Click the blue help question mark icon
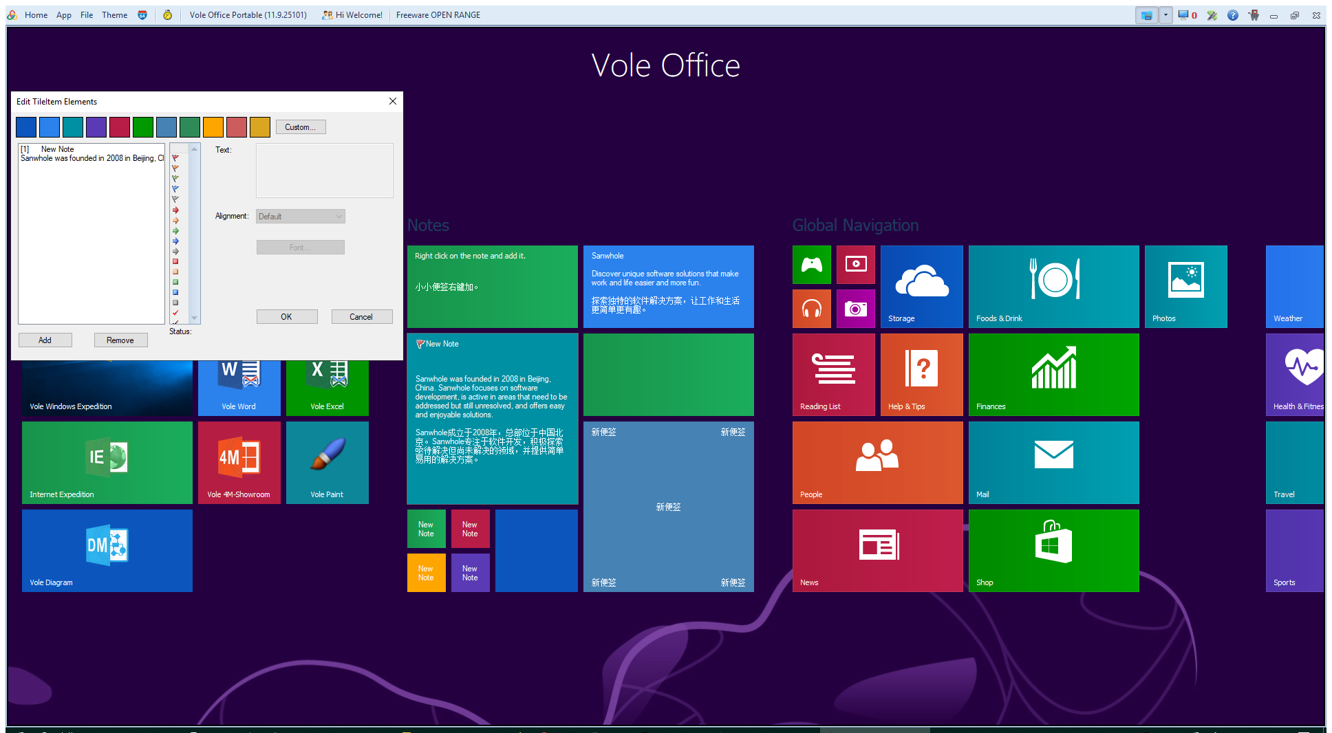1332x733 pixels. (x=1232, y=15)
